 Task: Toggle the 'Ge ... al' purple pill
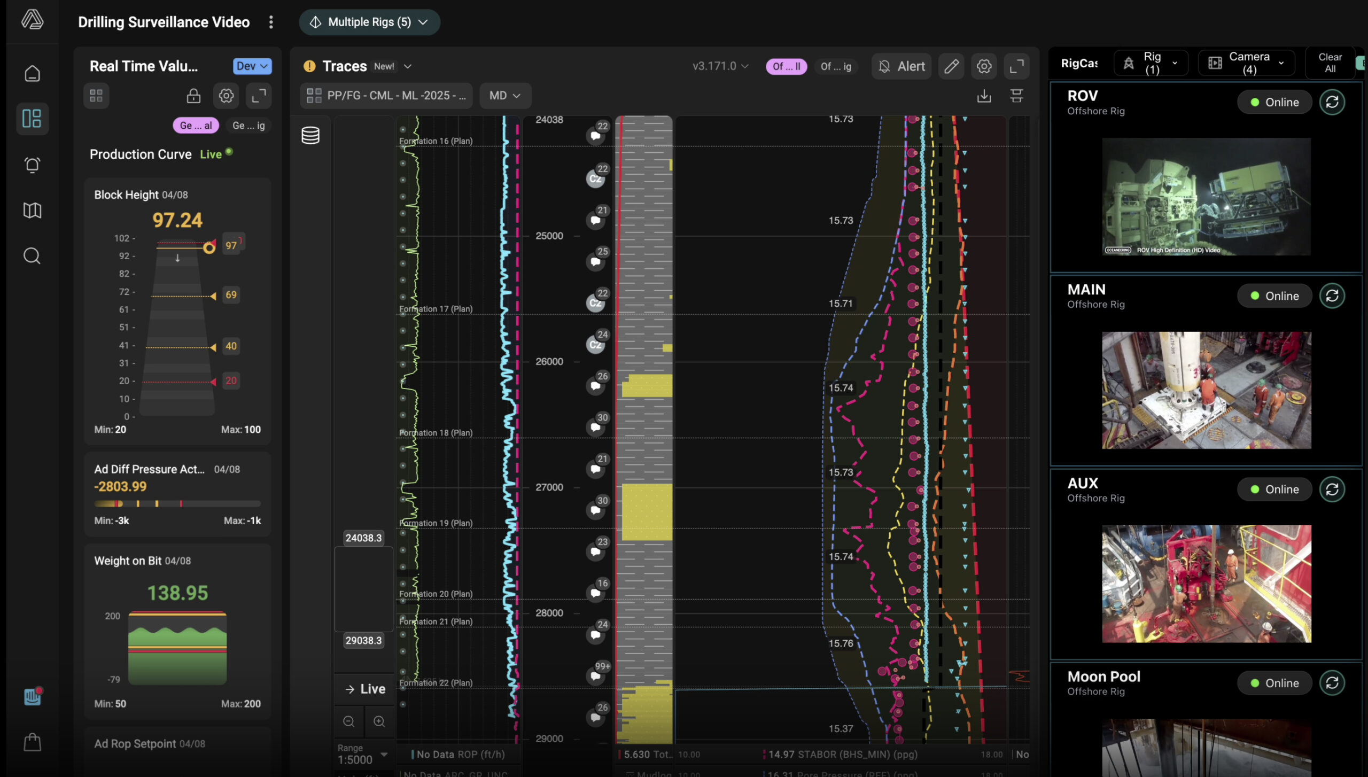pos(196,126)
